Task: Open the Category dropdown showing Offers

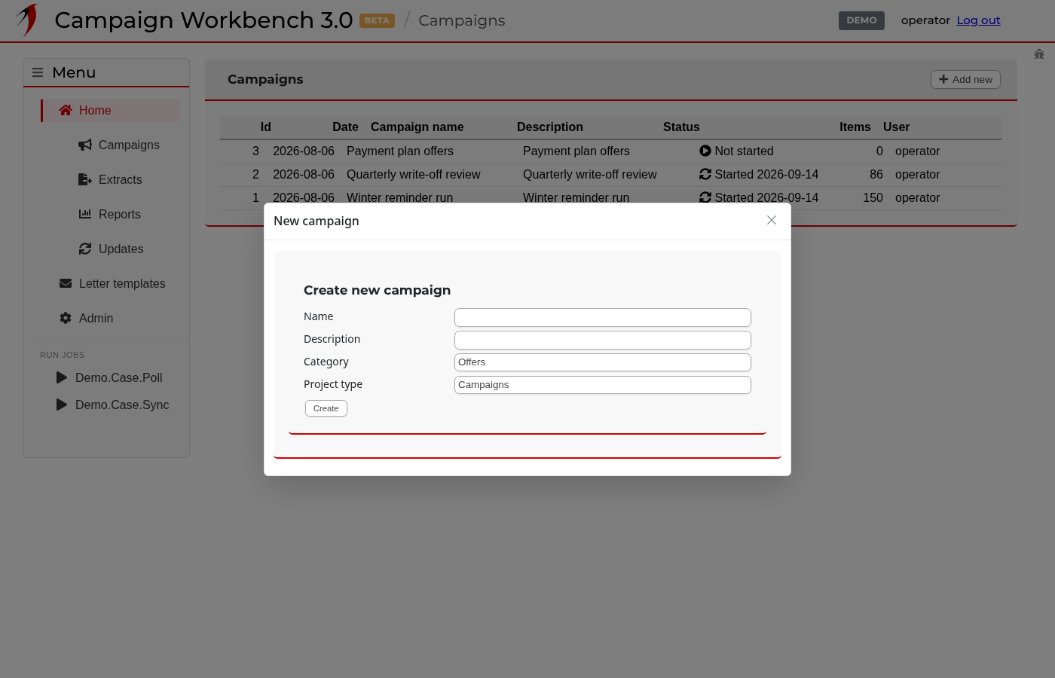Action: tap(603, 362)
